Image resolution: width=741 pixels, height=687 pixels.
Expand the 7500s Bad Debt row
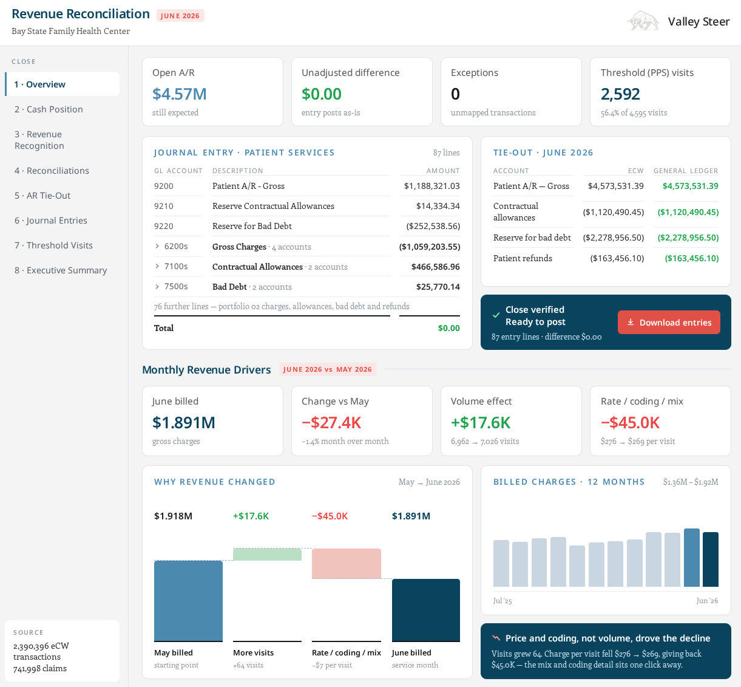pyautogui.click(x=158, y=286)
